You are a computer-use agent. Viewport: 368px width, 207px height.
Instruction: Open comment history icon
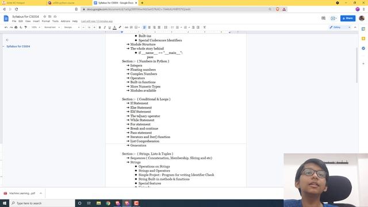click(x=323, y=18)
